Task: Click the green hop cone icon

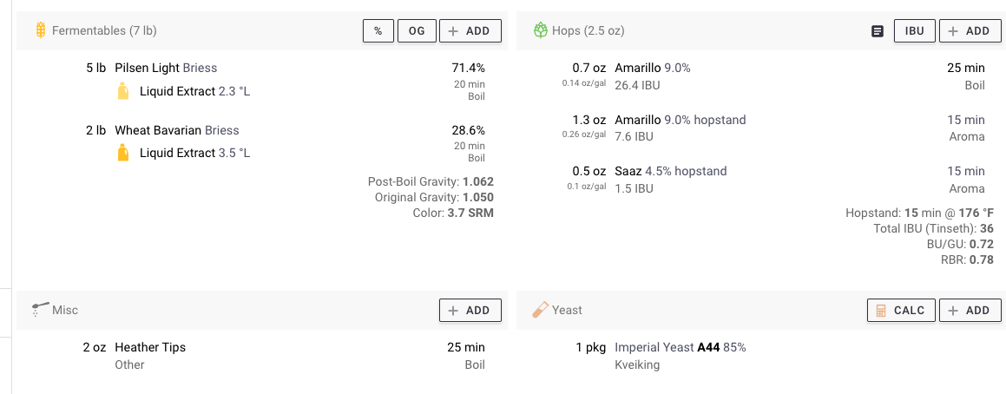Action: pyautogui.click(x=540, y=30)
